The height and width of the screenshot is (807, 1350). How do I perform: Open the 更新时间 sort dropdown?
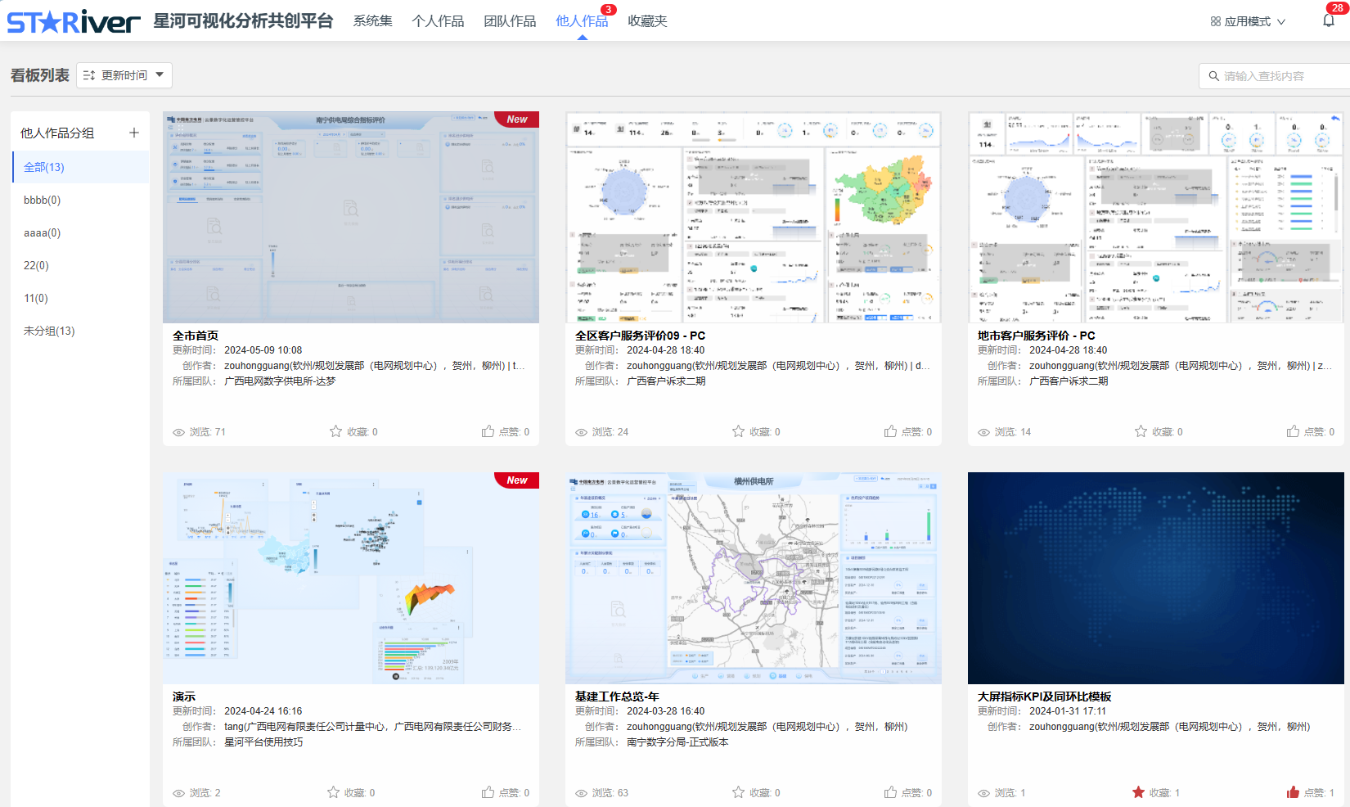[x=124, y=75]
